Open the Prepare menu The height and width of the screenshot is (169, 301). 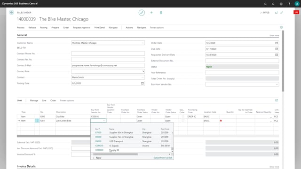(55, 28)
